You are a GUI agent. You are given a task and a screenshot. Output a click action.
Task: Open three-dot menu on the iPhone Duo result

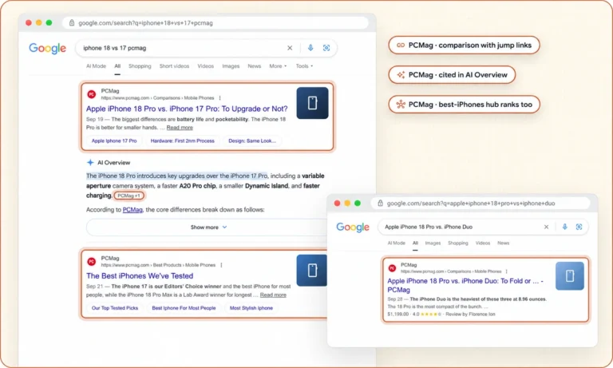tap(506, 271)
